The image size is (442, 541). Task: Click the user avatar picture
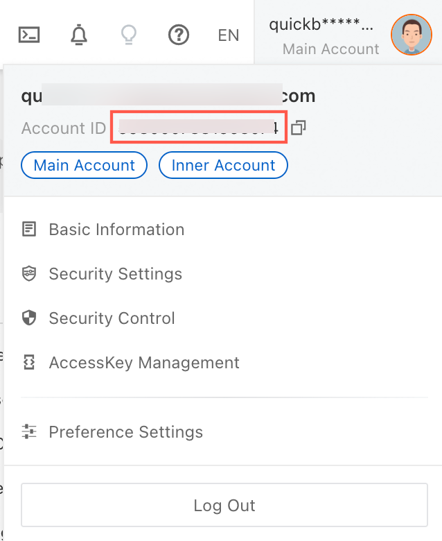tap(411, 35)
